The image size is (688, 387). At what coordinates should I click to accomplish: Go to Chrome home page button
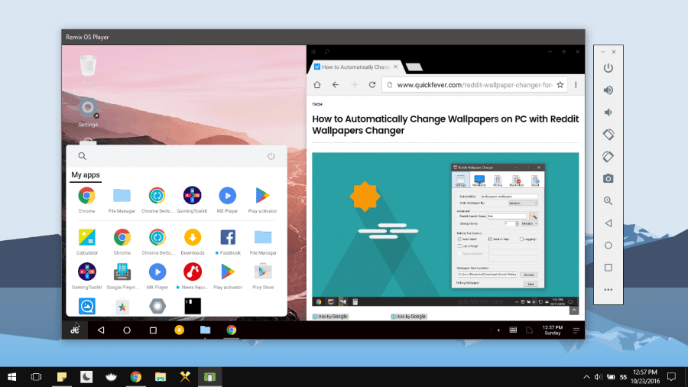[x=316, y=85]
